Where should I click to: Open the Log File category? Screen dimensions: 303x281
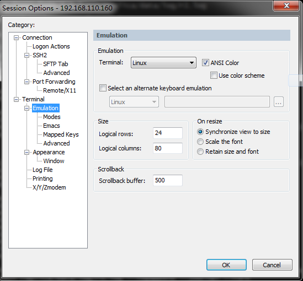pyautogui.click(x=42, y=170)
